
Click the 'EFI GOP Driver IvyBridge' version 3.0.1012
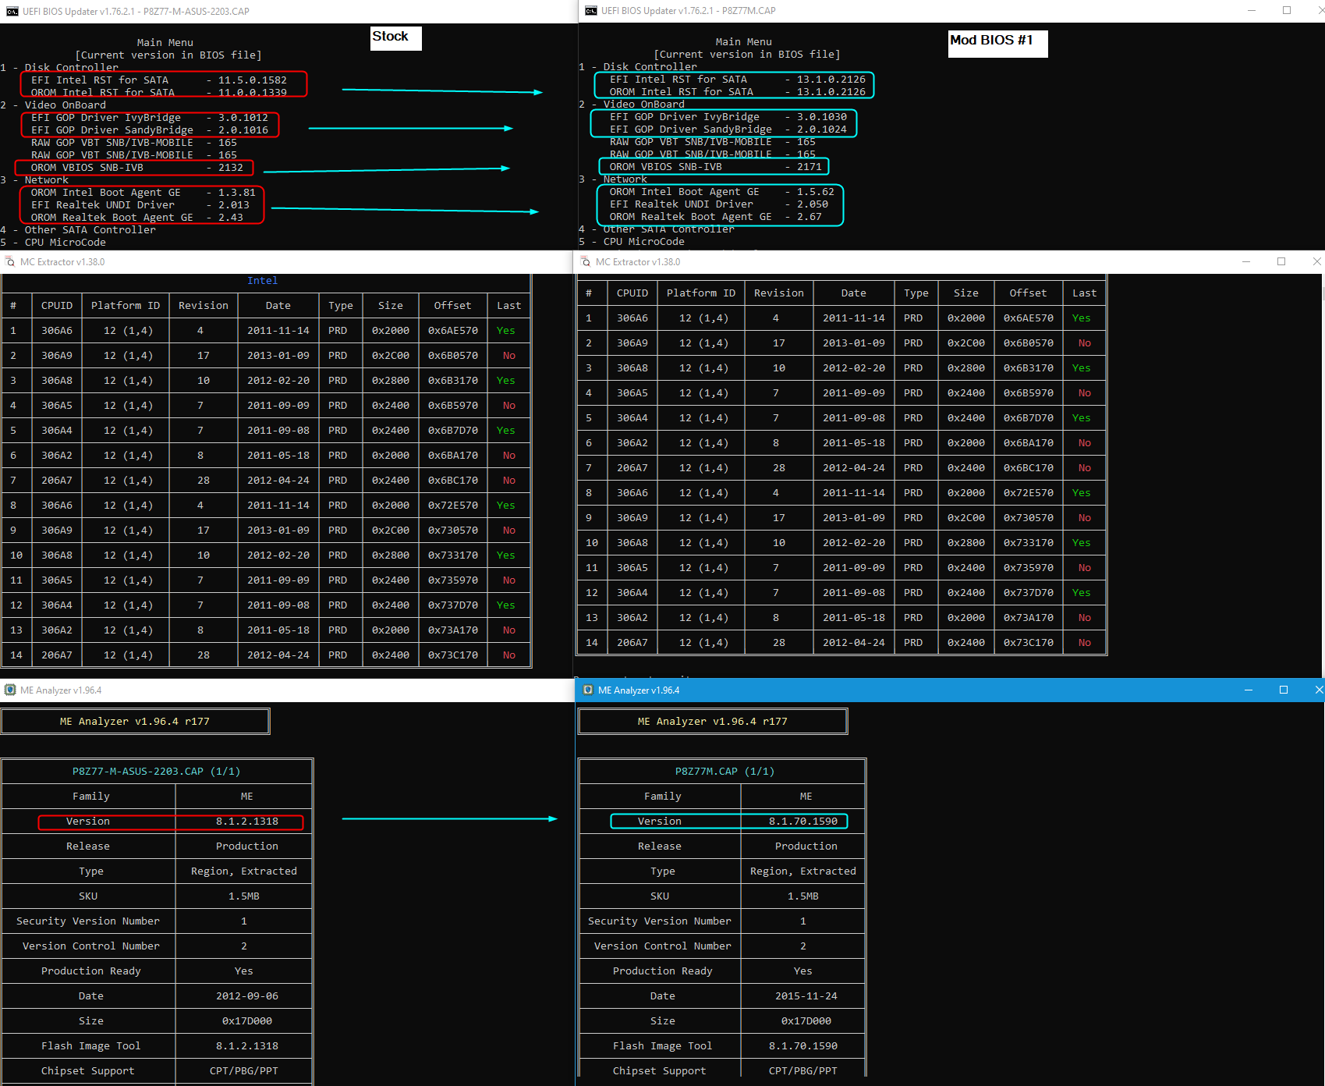[243, 118]
